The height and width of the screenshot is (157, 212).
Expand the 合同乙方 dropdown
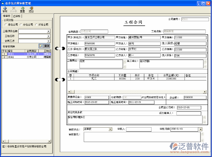pos(48,41)
